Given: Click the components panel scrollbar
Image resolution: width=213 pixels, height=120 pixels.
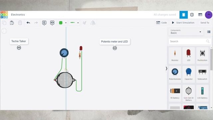Looking at the screenshot, I should click(211, 60).
